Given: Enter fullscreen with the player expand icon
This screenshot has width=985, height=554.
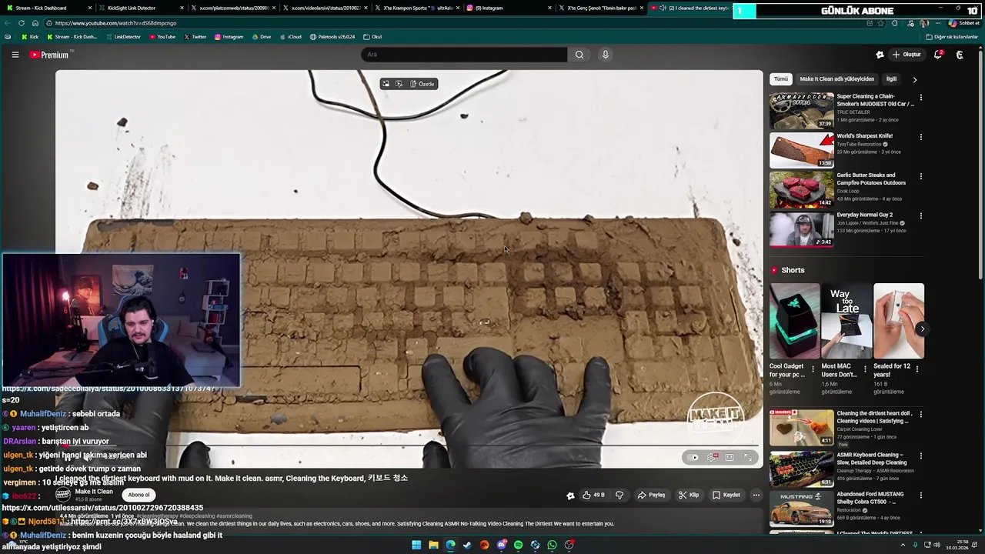Looking at the screenshot, I should click(747, 457).
